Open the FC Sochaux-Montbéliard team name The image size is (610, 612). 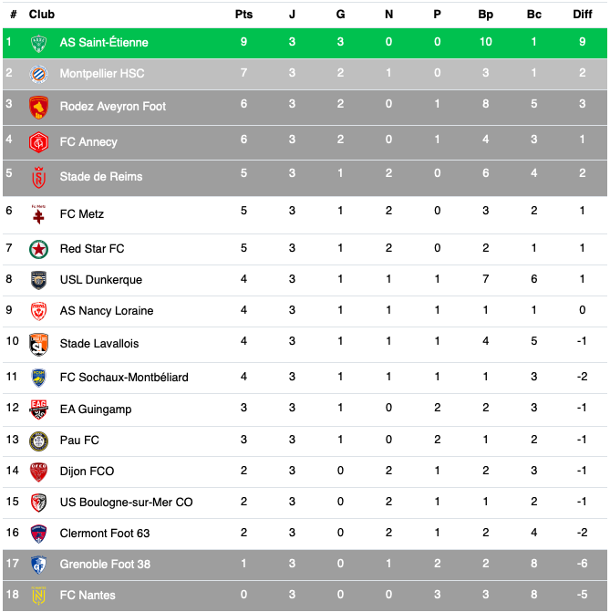click(124, 378)
